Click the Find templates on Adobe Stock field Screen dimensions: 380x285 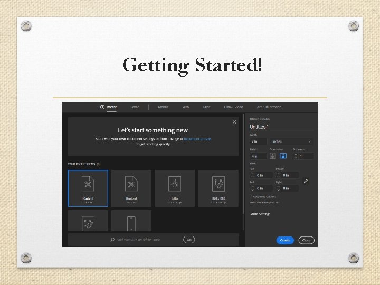point(138,240)
